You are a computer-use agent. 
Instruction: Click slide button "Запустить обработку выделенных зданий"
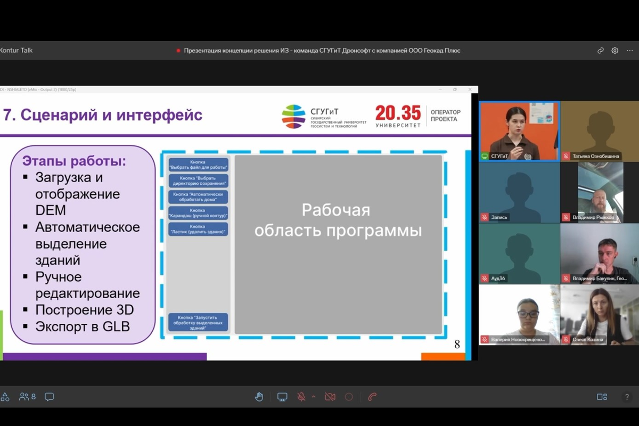(198, 322)
